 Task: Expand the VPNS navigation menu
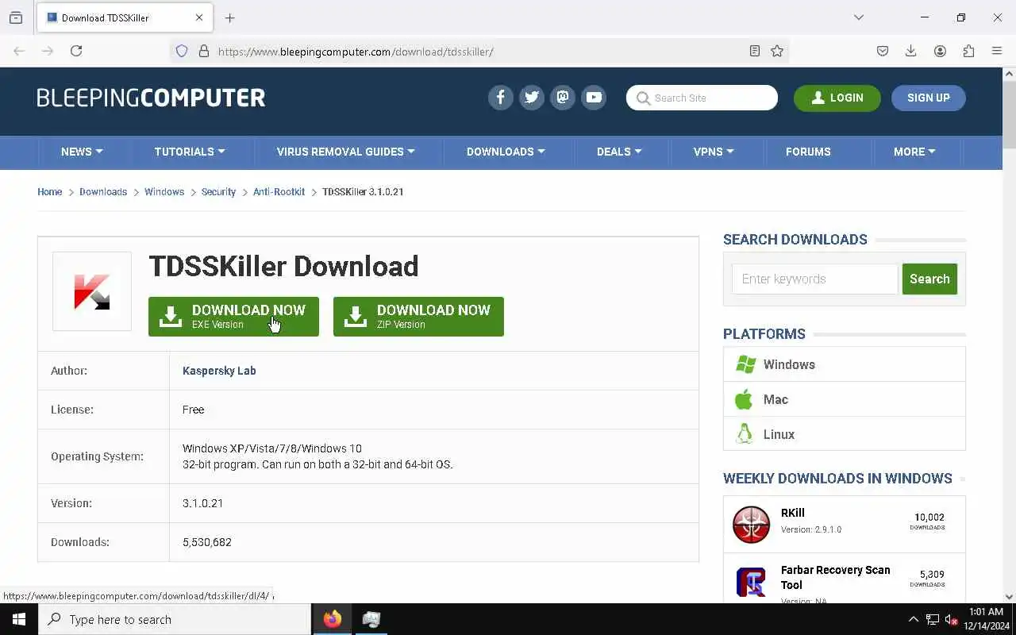[714, 152]
